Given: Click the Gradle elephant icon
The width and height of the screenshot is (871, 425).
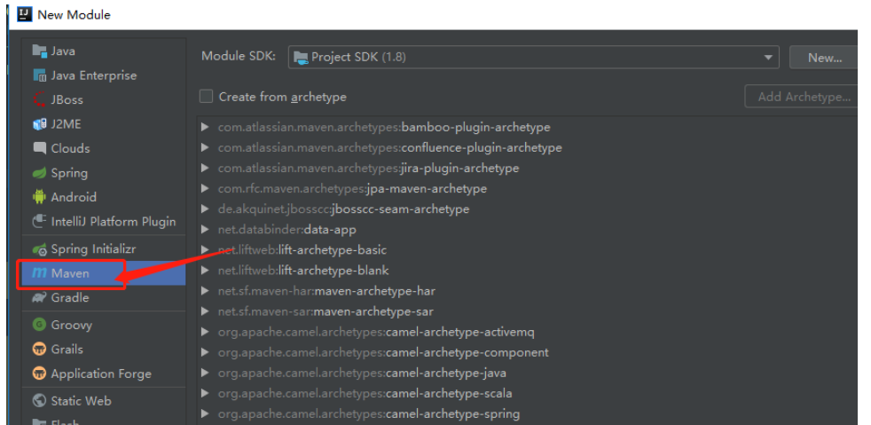Looking at the screenshot, I should tap(39, 298).
